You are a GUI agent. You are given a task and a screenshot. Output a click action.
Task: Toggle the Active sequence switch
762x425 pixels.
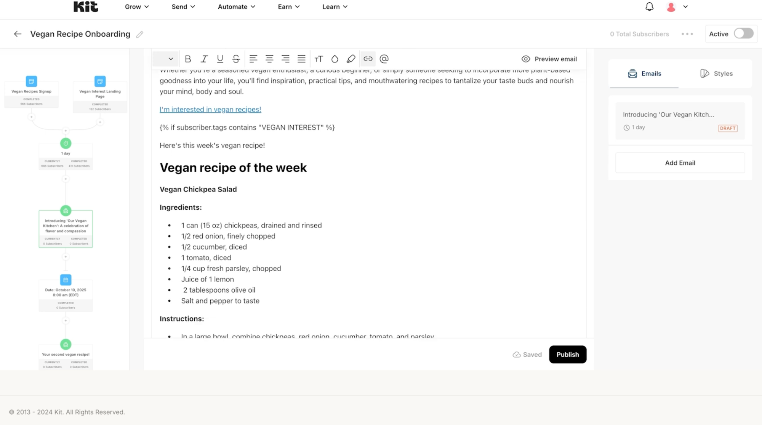(743, 33)
